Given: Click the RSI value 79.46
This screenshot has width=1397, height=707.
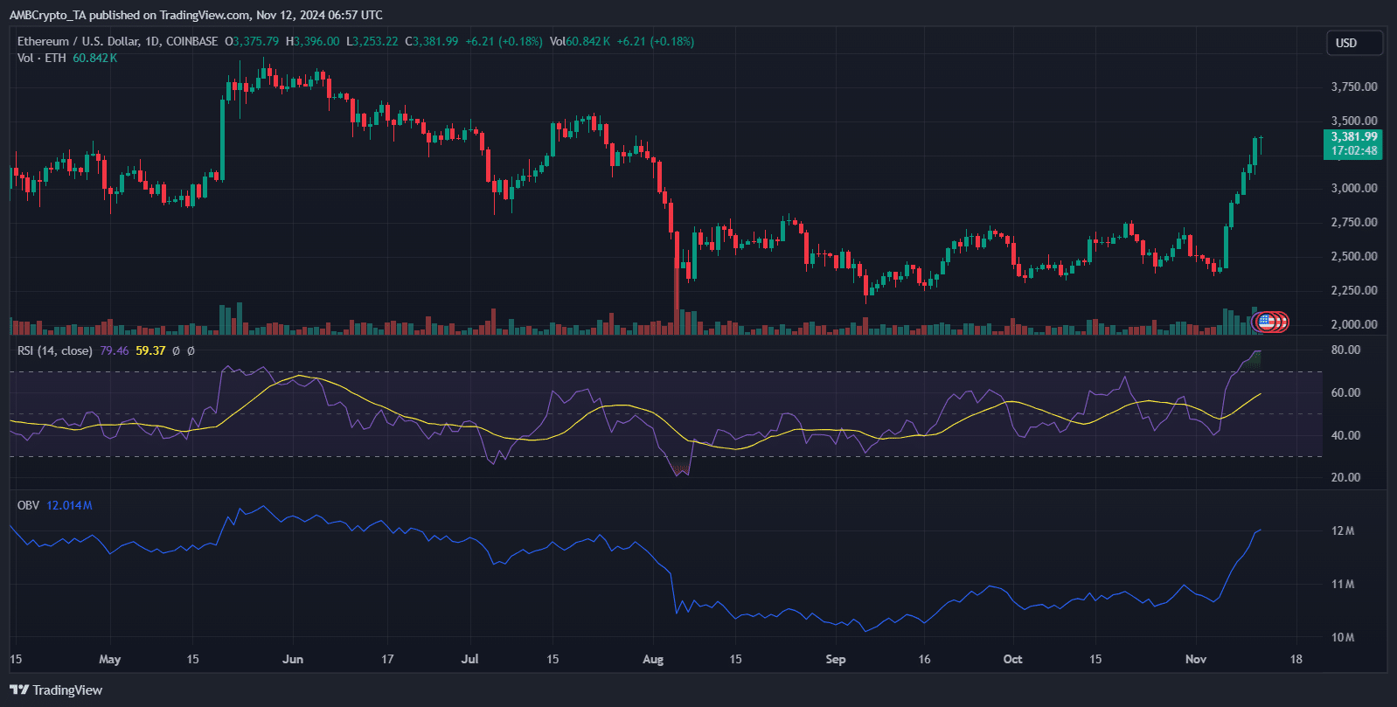Looking at the screenshot, I should tap(114, 350).
